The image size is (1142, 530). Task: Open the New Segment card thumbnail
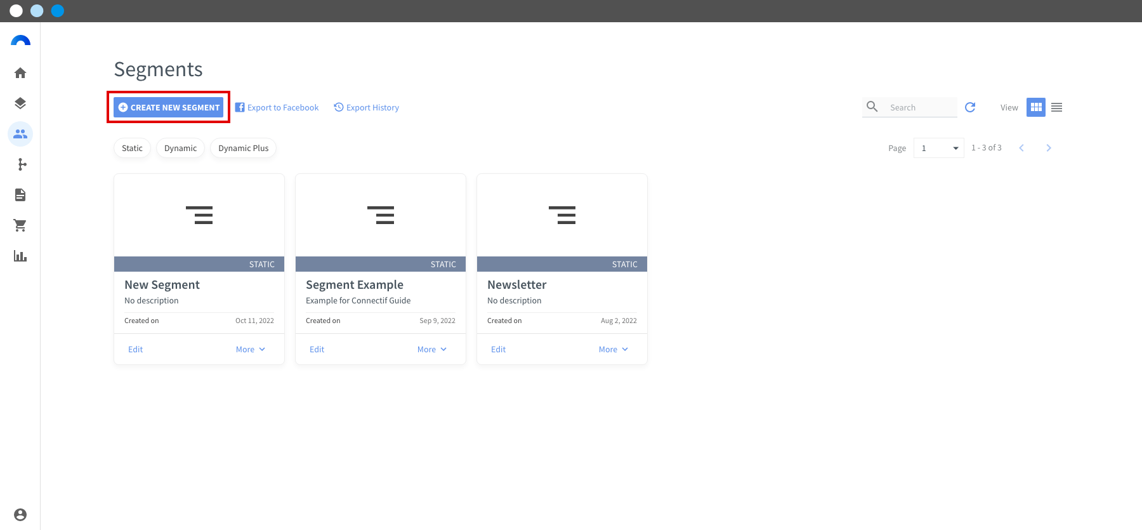tap(199, 215)
